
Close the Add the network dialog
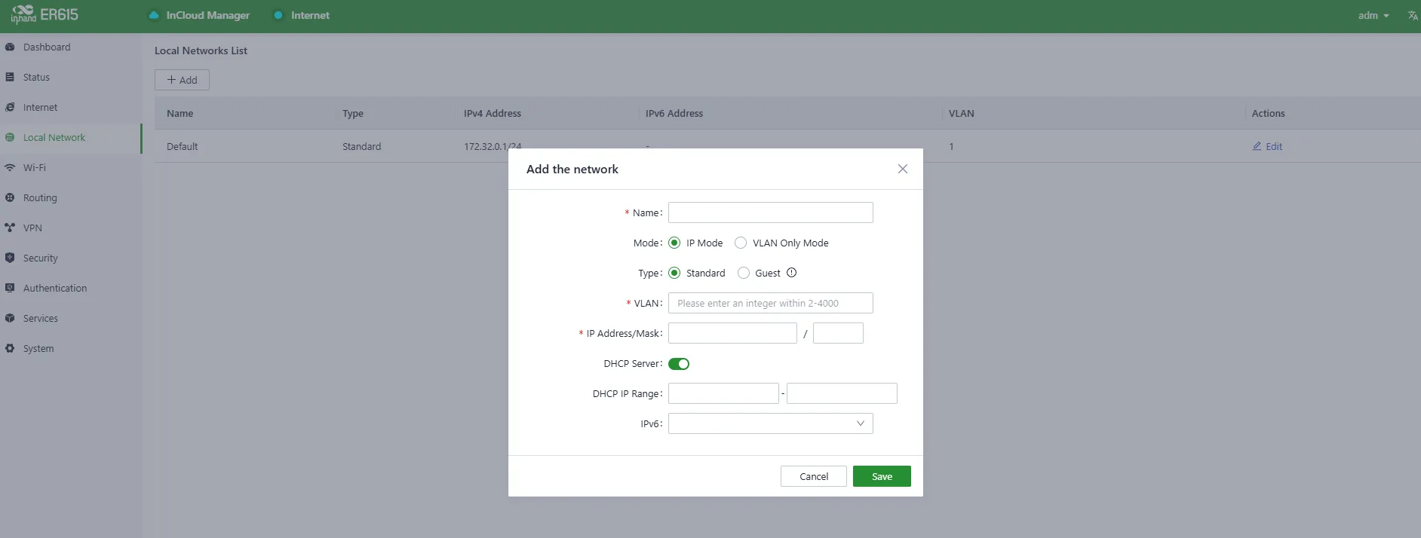click(903, 169)
